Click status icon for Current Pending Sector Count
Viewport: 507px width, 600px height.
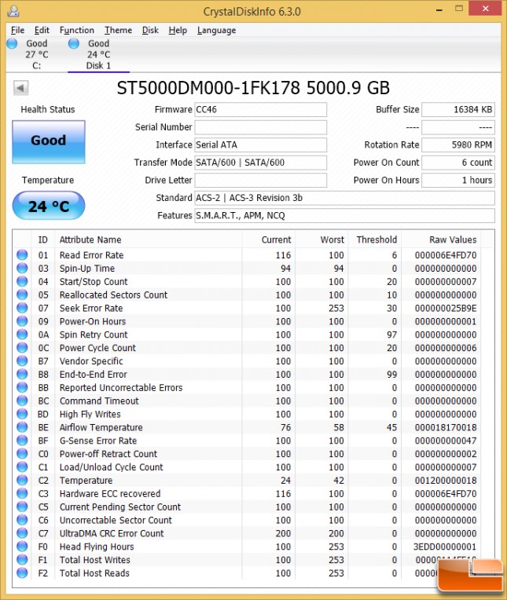pyautogui.click(x=22, y=507)
